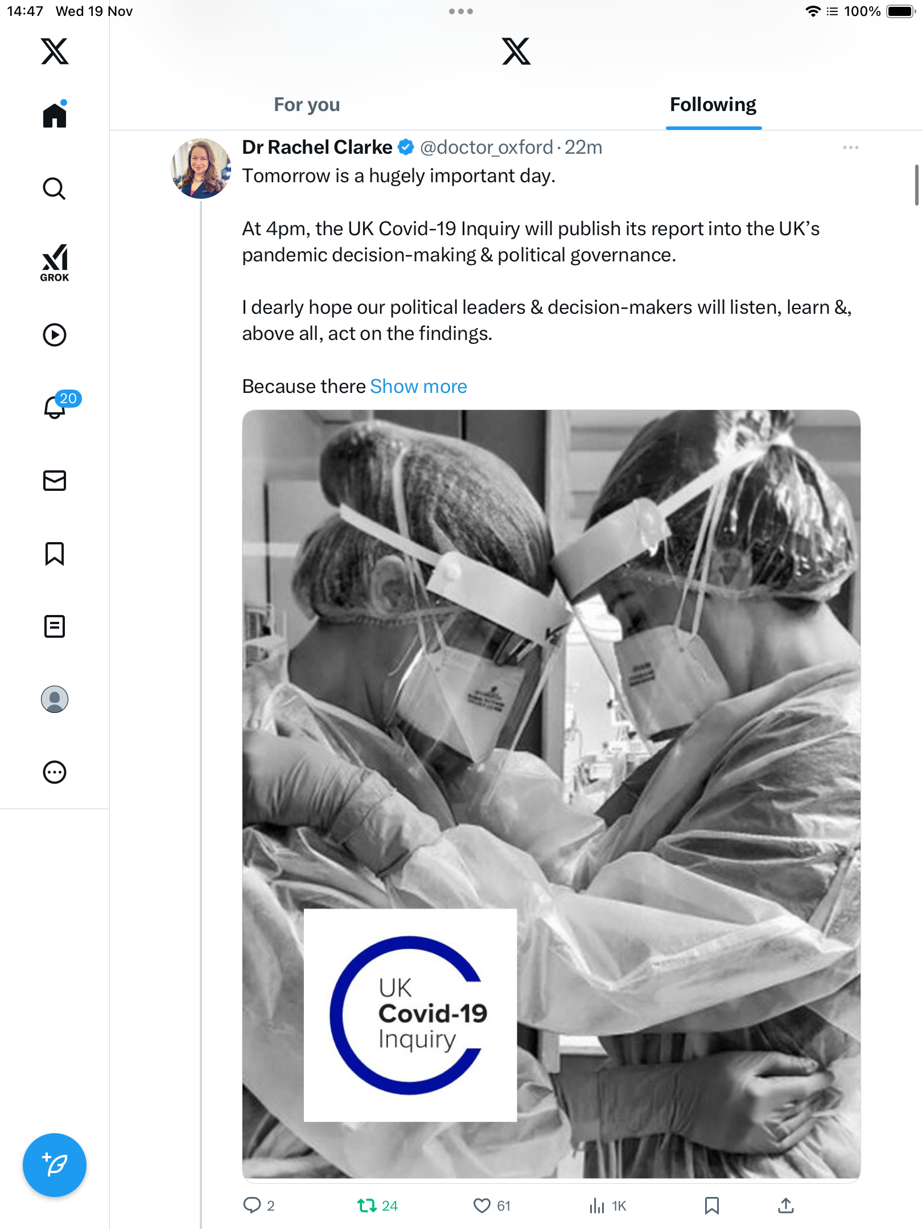Switch to the For you tab
Screen dimensions: 922x1230
tap(307, 105)
